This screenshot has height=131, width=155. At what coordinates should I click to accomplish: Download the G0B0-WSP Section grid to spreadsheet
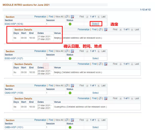[72, 120]
